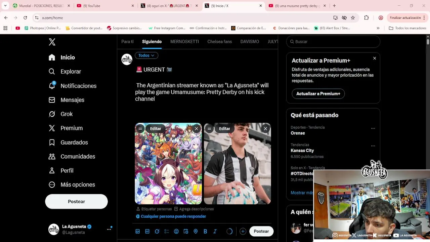Go to Inicio home icon

tap(52, 57)
